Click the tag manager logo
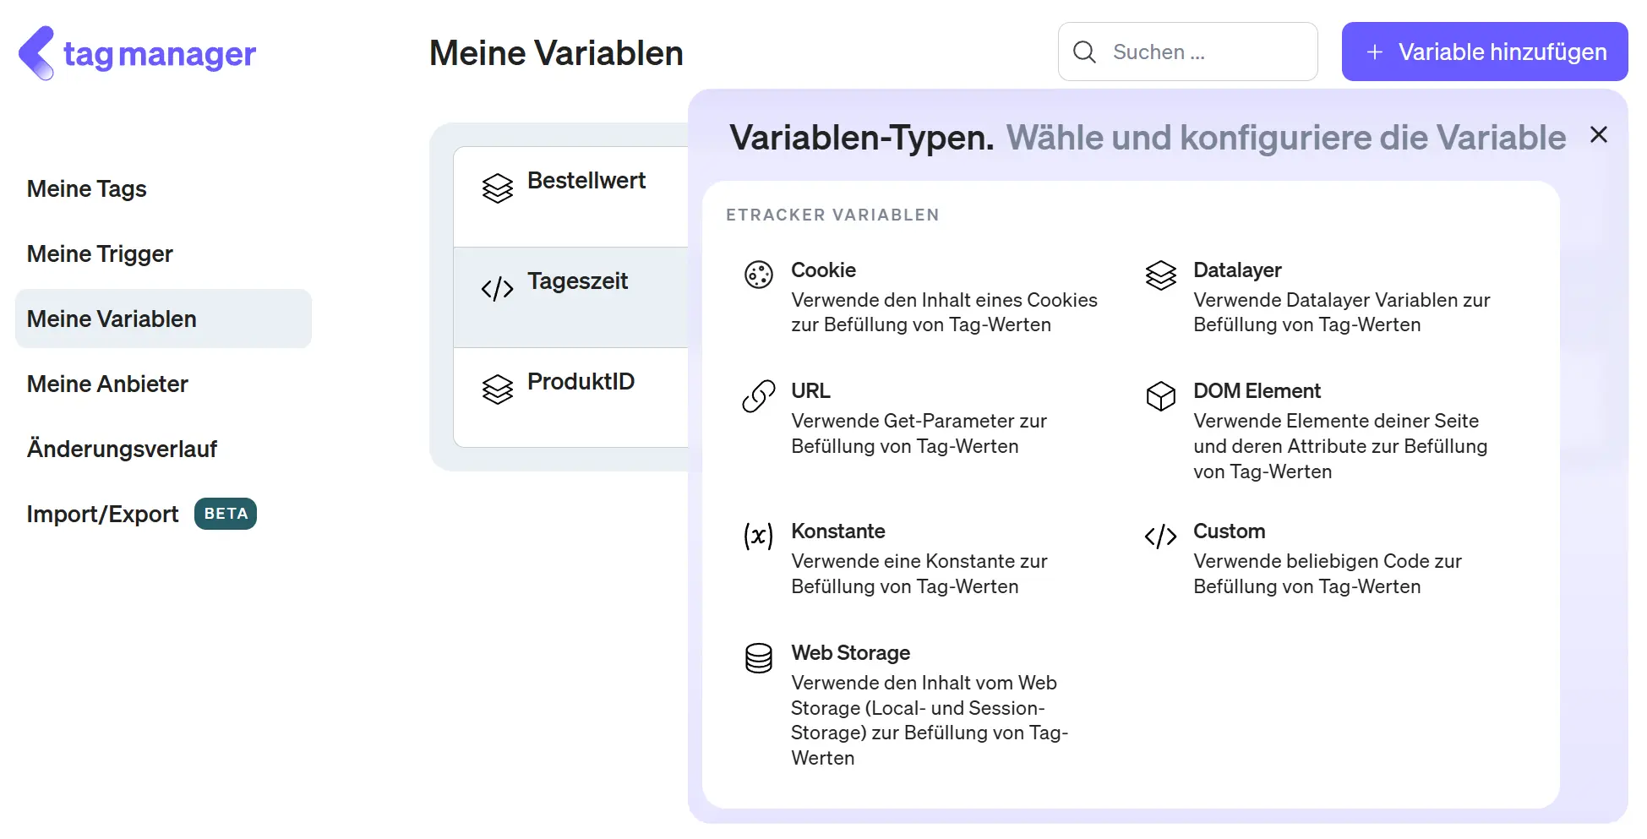1647x839 pixels. click(x=136, y=52)
